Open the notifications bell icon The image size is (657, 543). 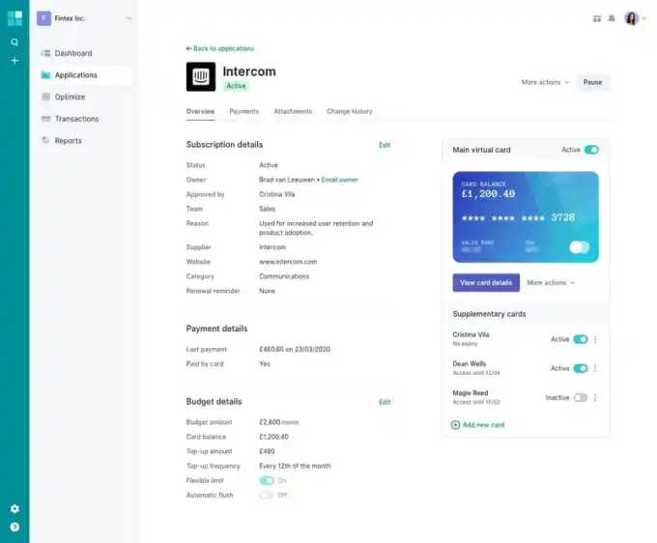611,18
